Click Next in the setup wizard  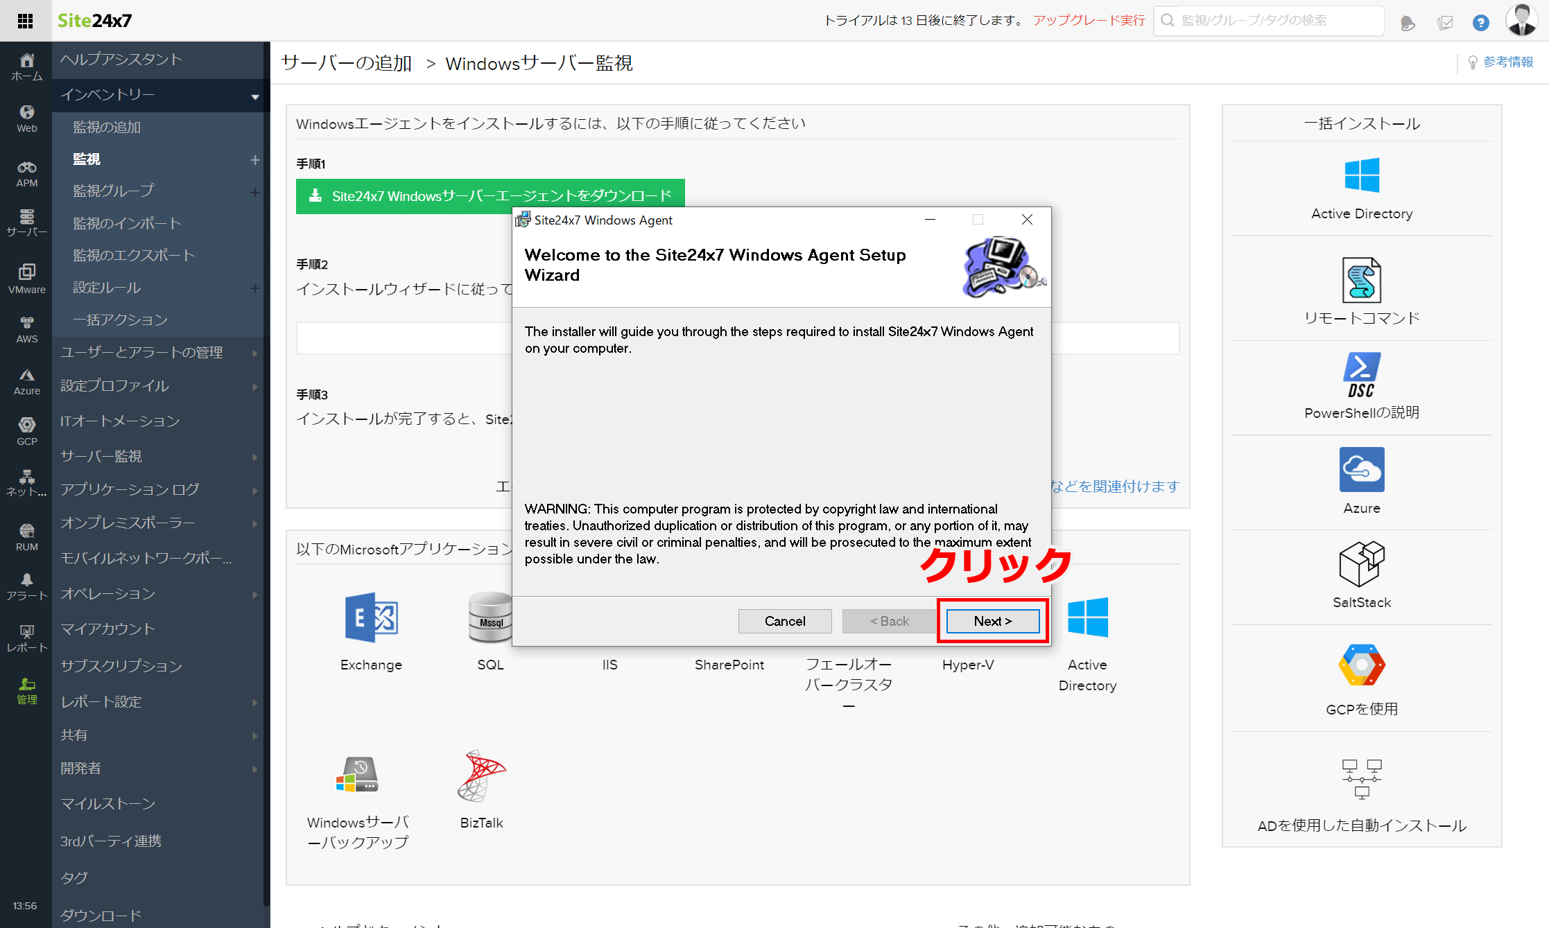(992, 622)
